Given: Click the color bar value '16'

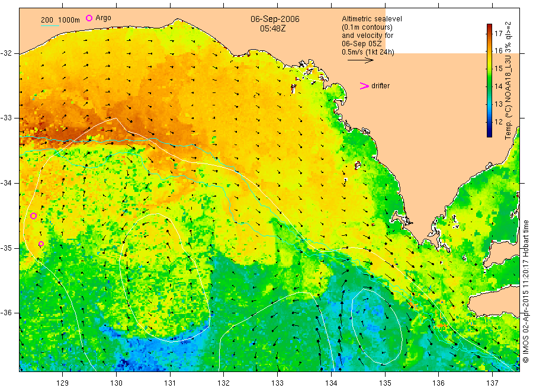Looking at the screenshot, I should coord(498,51).
